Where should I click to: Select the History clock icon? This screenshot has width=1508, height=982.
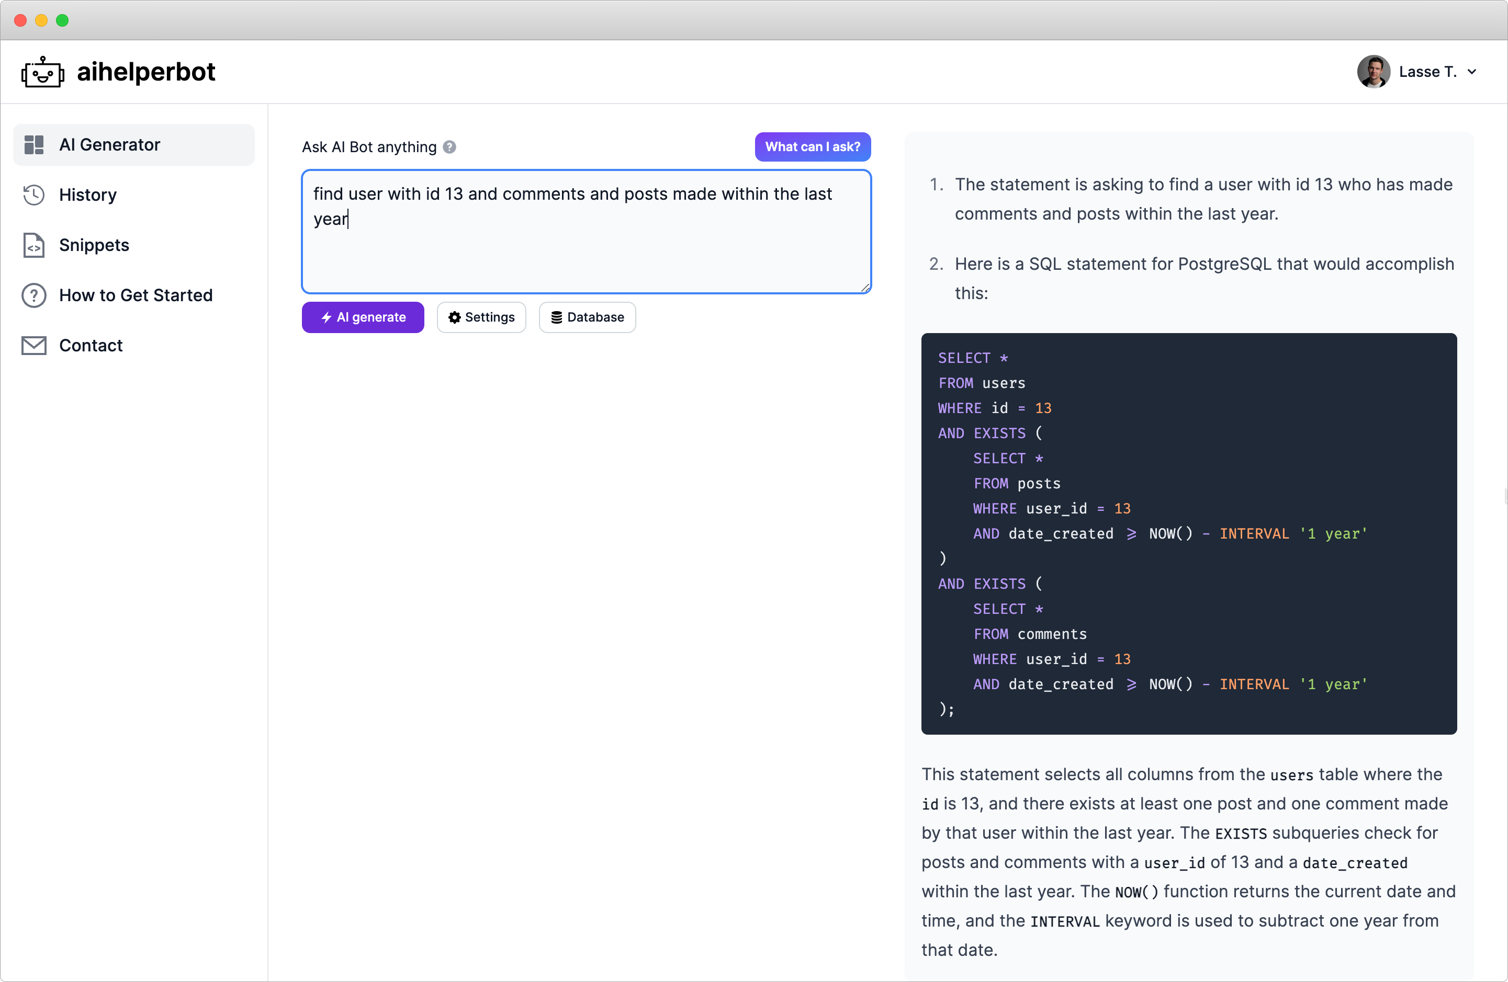coord(33,195)
